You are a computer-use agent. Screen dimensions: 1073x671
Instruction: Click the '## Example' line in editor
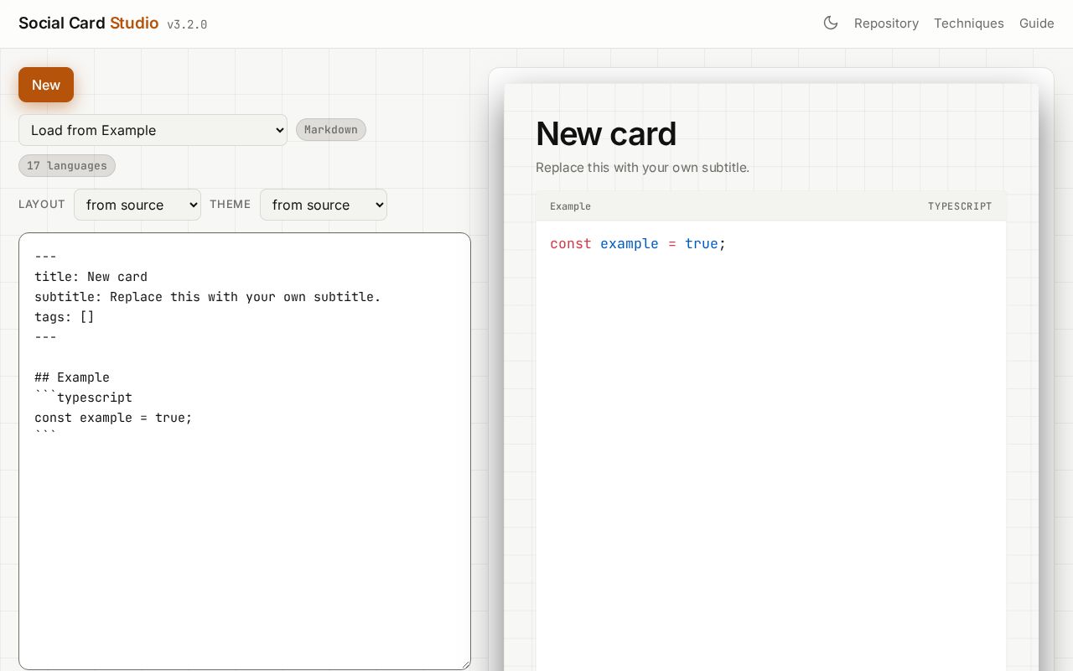(x=72, y=377)
